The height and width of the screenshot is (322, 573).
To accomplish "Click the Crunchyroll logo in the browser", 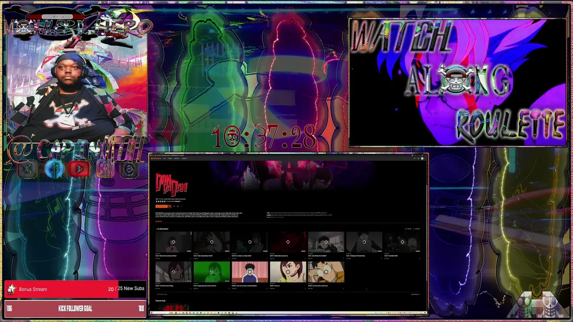I will 156,158.
